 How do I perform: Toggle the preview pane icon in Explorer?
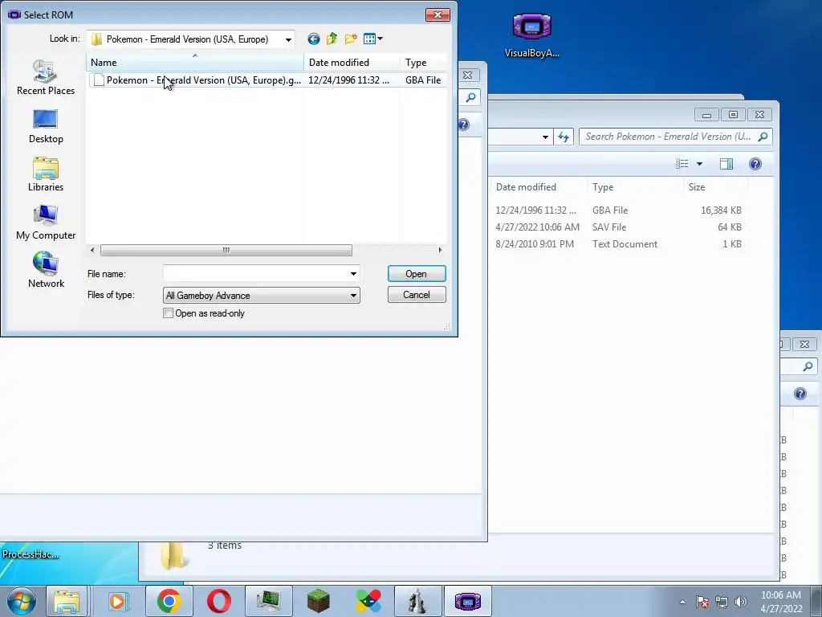coord(726,164)
